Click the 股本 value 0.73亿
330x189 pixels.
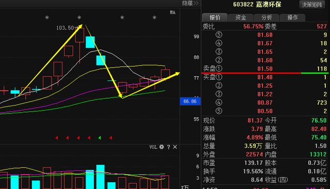(x=317, y=163)
